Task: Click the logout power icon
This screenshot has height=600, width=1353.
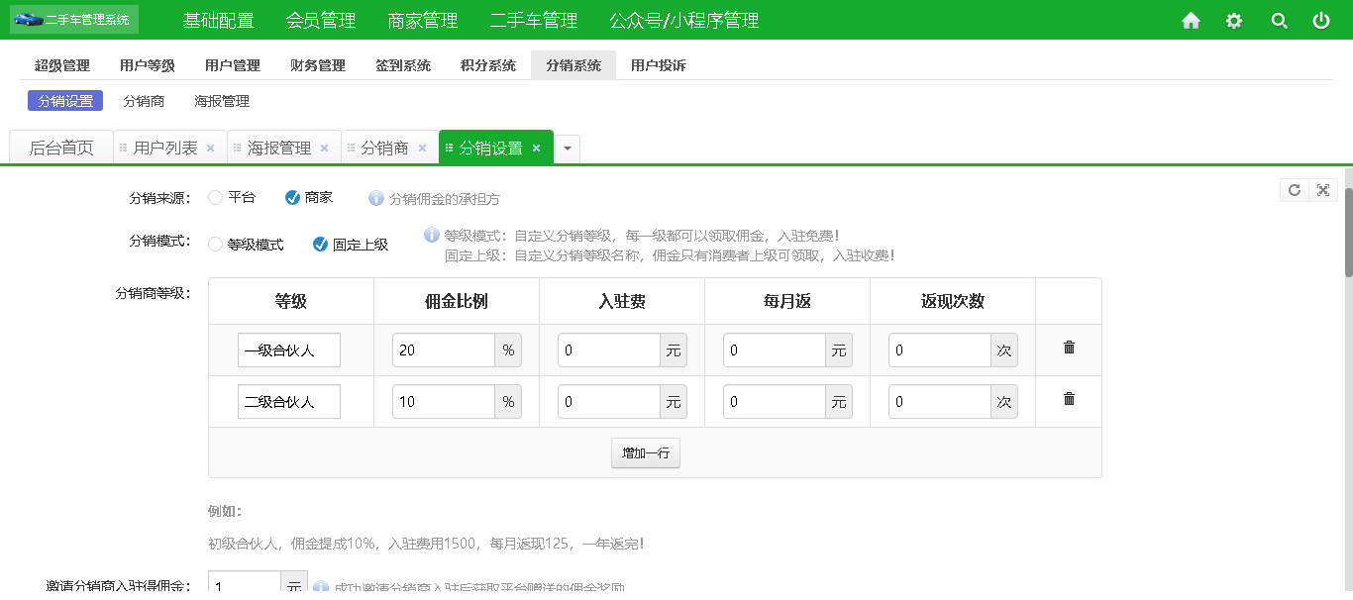Action: (x=1321, y=19)
